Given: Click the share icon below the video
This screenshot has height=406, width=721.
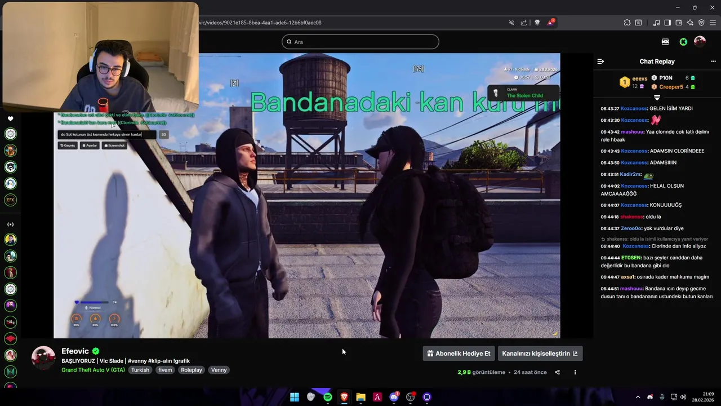Looking at the screenshot, I should (557, 372).
